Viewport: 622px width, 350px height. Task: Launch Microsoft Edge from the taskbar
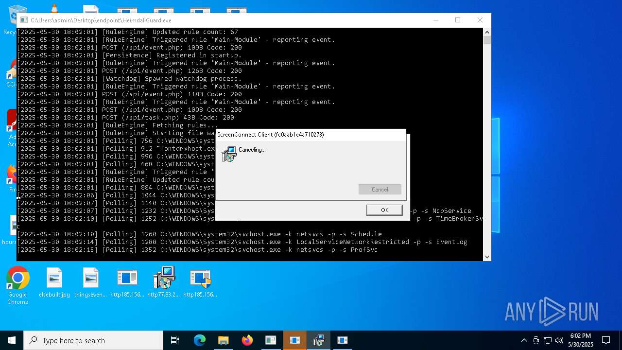[200, 340]
